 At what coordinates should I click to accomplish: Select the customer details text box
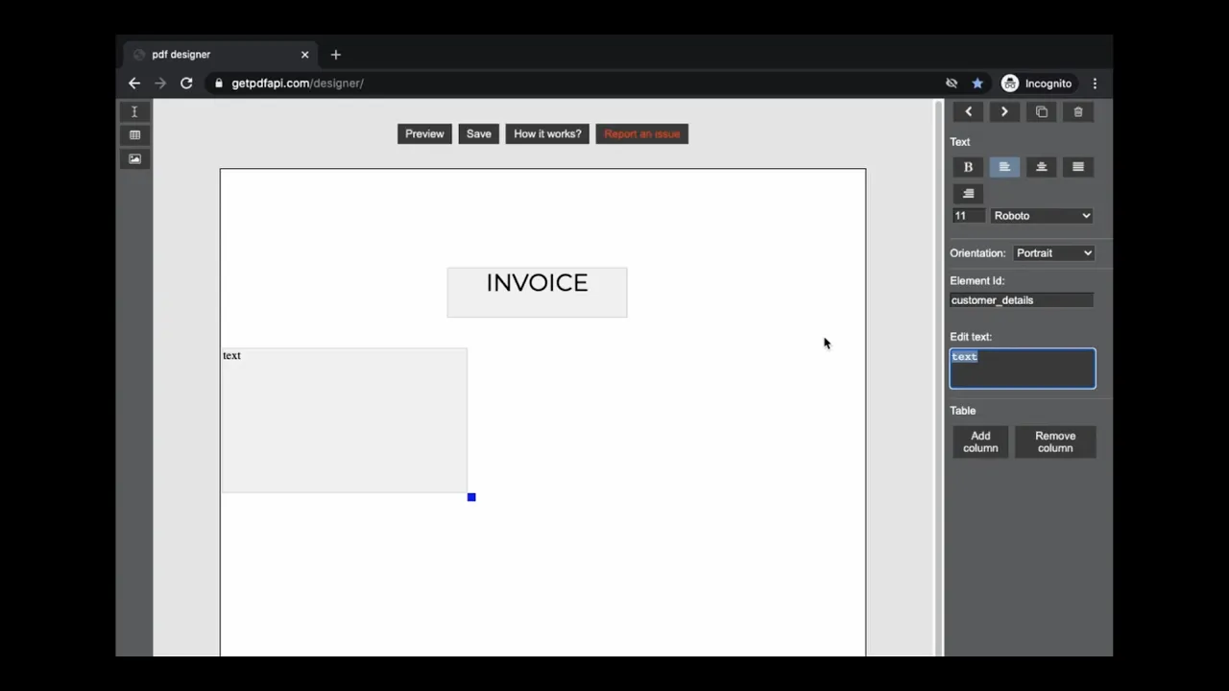tap(344, 420)
